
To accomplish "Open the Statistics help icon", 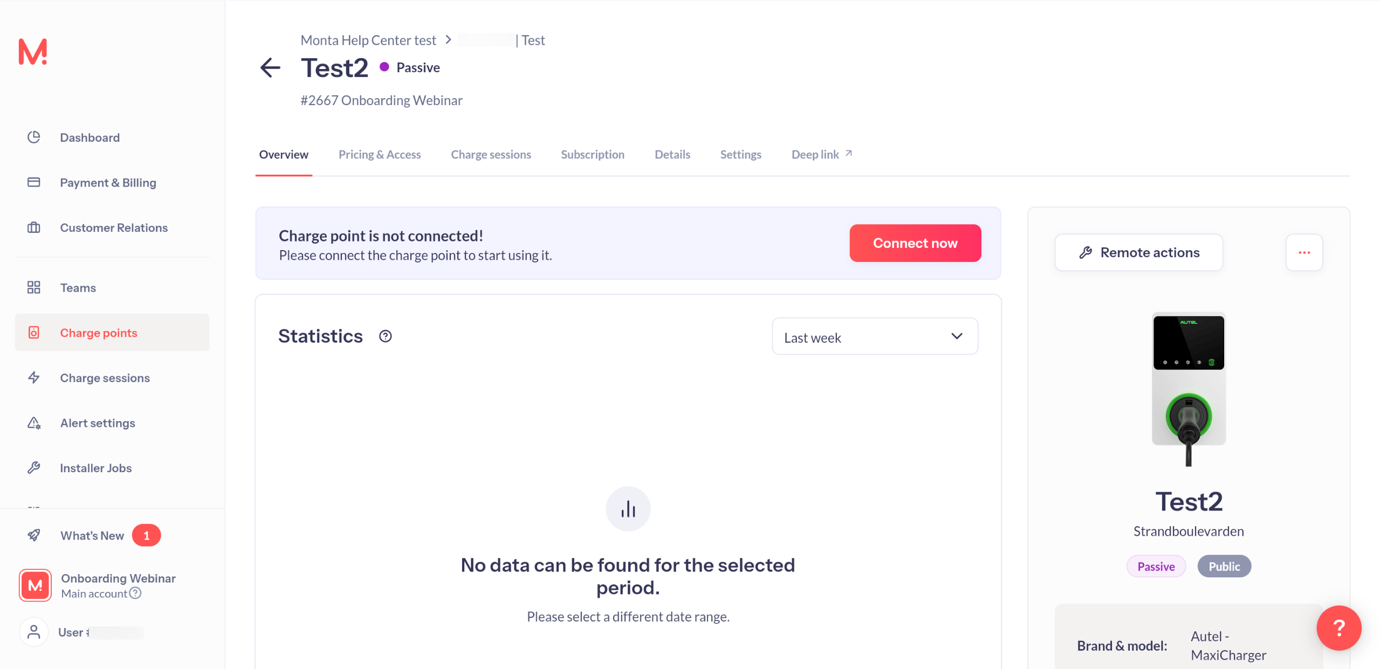I will [x=385, y=336].
